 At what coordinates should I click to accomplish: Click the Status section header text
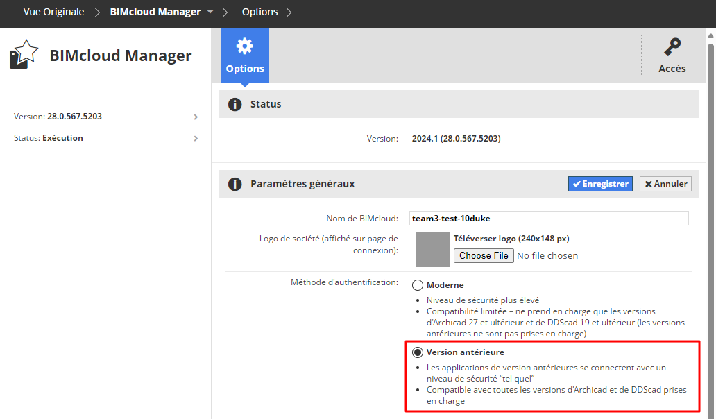266,104
